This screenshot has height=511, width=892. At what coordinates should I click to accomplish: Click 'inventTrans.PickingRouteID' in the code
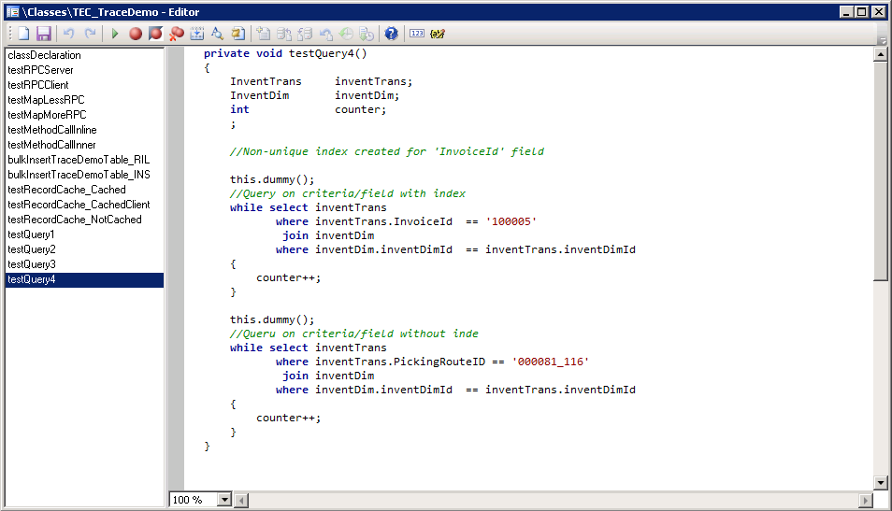point(400,362)
